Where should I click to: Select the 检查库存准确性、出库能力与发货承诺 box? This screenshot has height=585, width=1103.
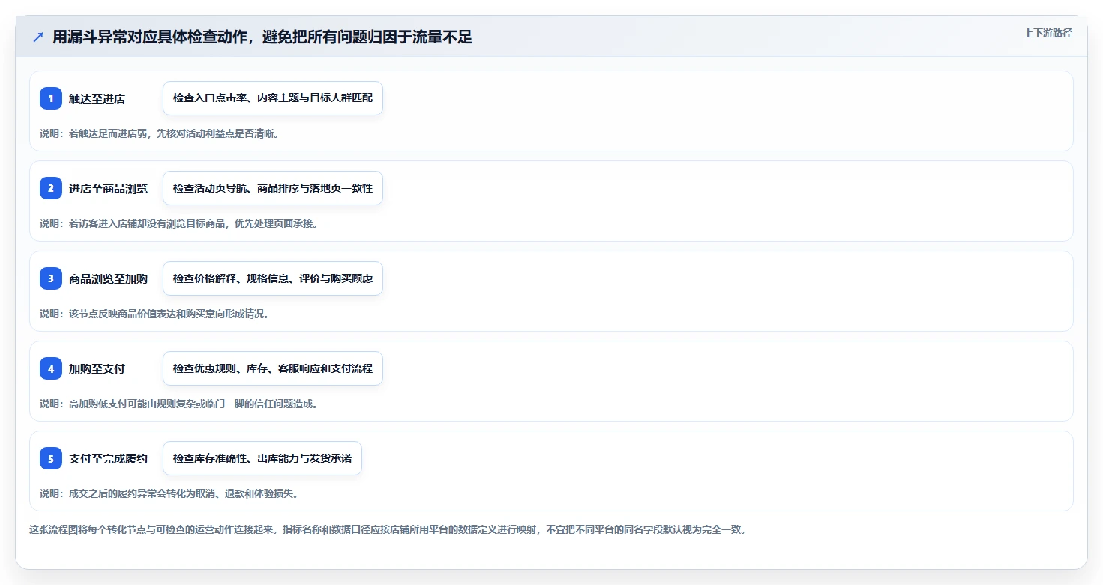(x=262, y=458)
